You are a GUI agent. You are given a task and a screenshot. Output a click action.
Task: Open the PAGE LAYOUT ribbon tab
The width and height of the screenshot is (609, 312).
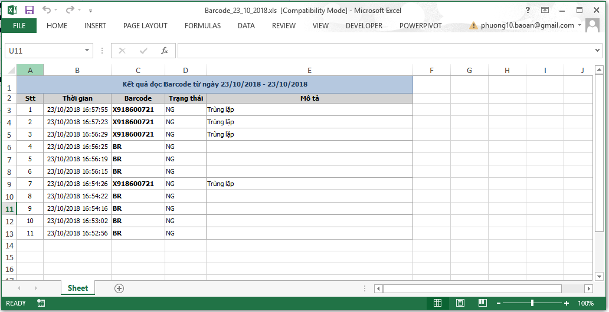pyautogui.click(x=145, y=26)
